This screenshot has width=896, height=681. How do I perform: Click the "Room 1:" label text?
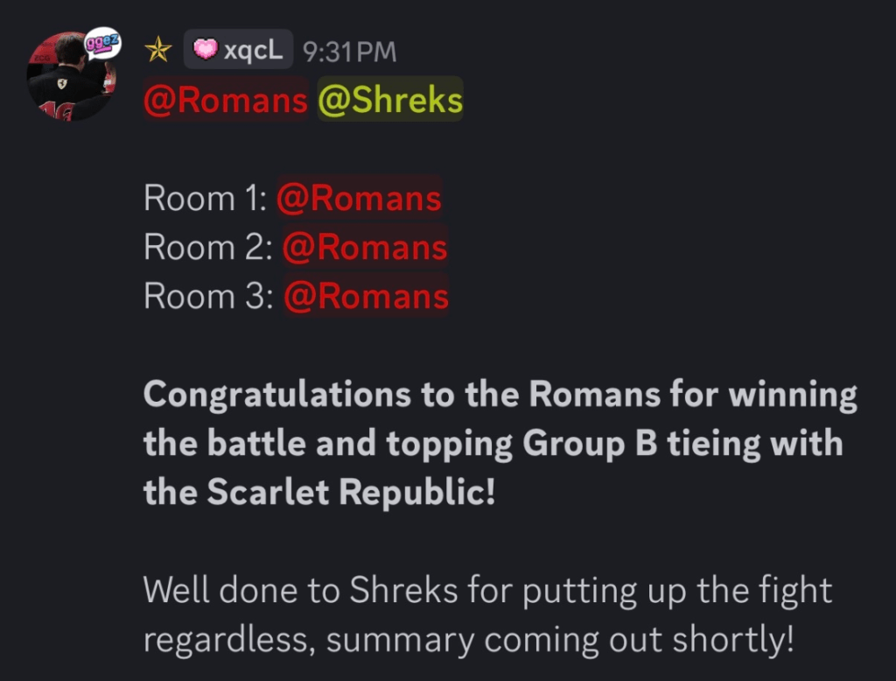point(205,199)
